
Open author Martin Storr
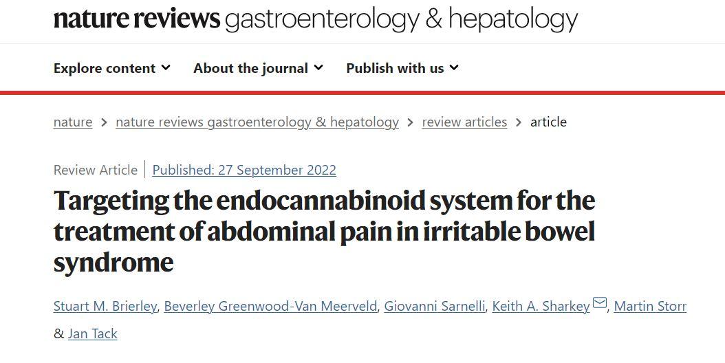pos(650,307)
